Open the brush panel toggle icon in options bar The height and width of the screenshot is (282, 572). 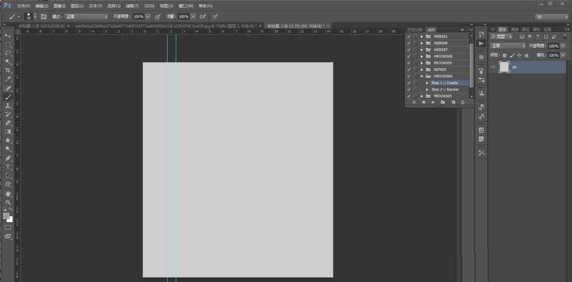click(x=43, y=17)
